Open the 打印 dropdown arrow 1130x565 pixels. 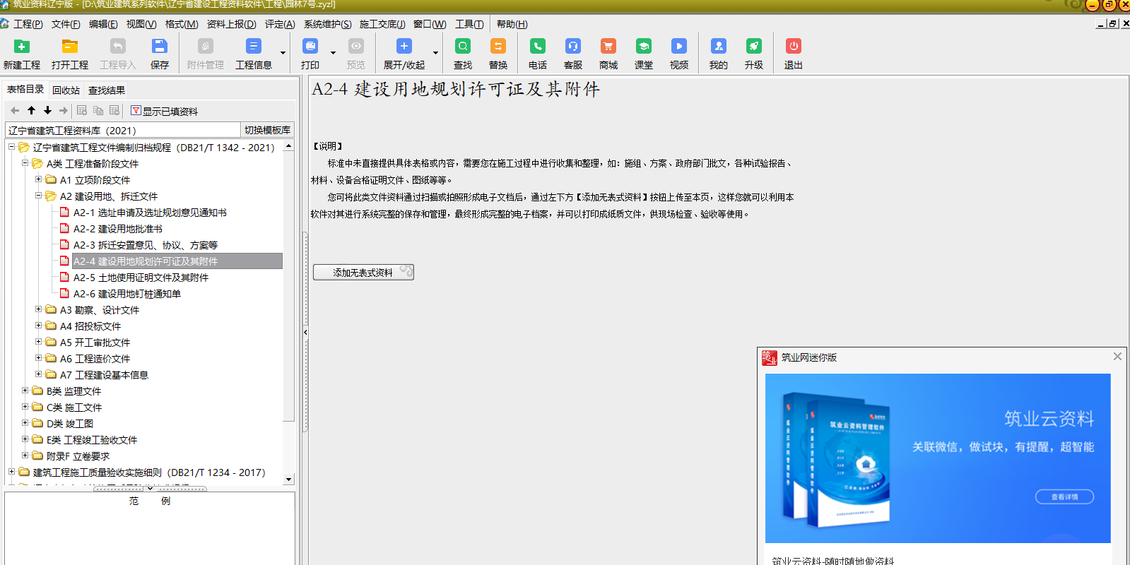point(333,53)
